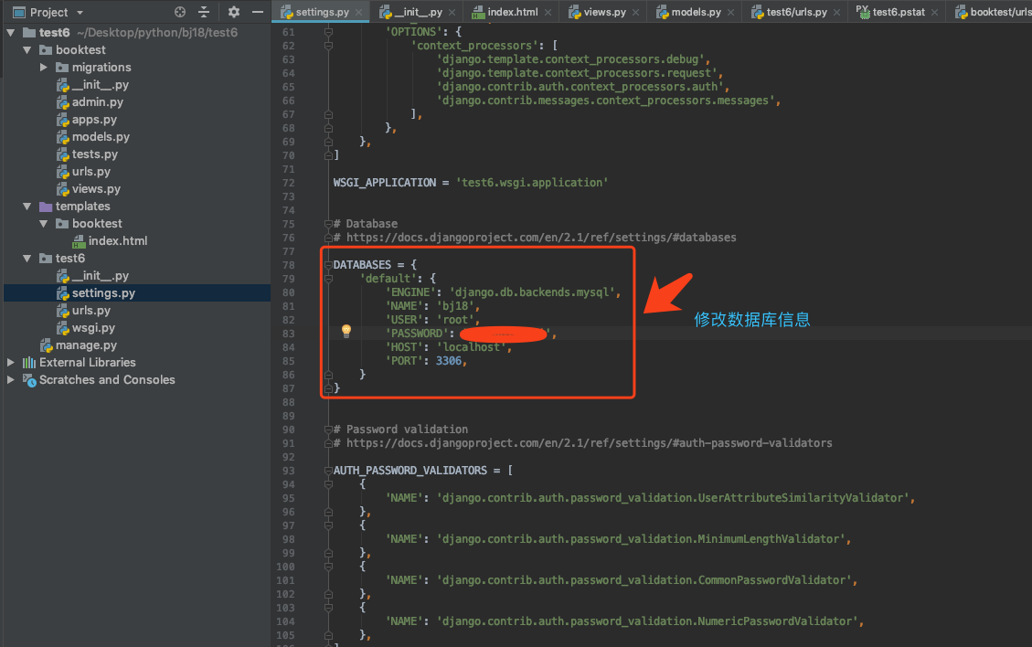
Task: Click the port value 3306
Action: click(x=449, y=361)
